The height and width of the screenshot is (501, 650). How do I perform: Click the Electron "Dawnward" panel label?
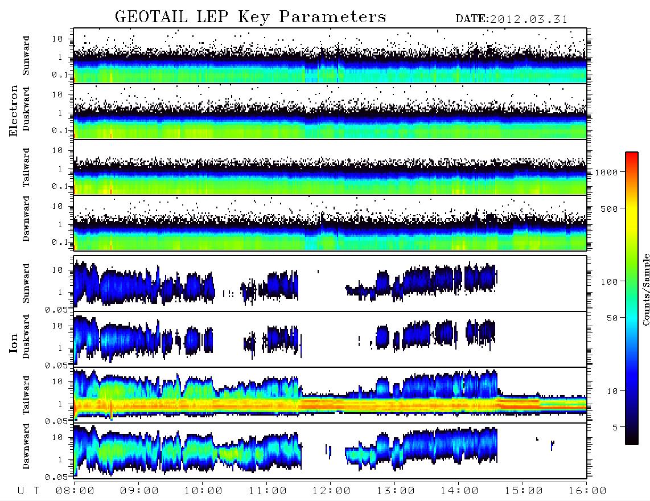tap(26, 219)
